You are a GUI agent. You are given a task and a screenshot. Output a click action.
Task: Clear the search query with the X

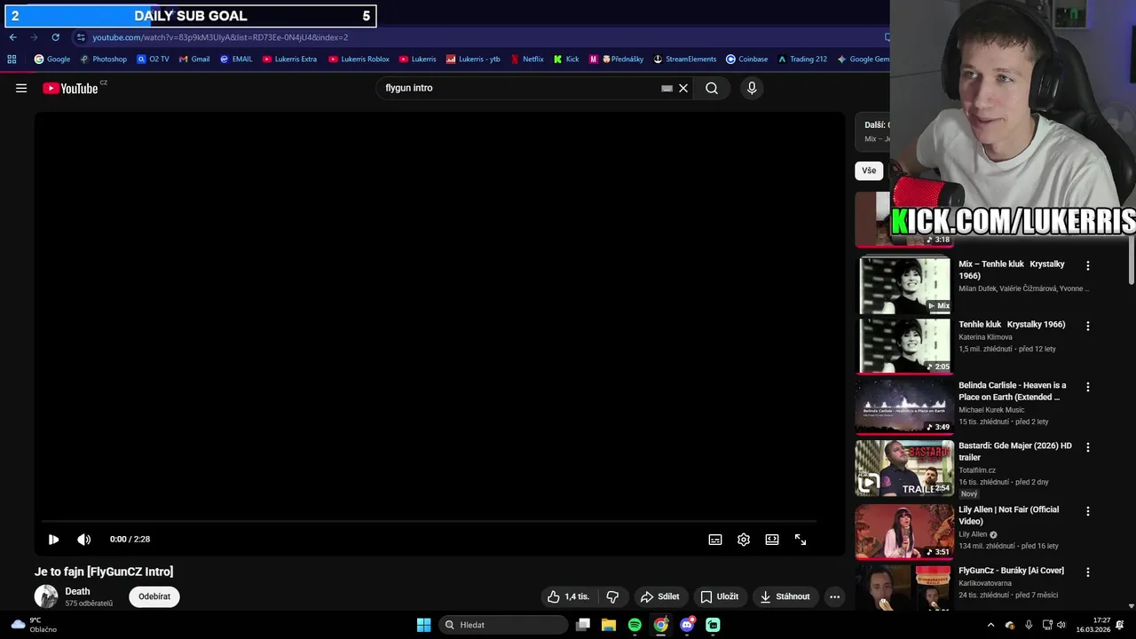683,88
